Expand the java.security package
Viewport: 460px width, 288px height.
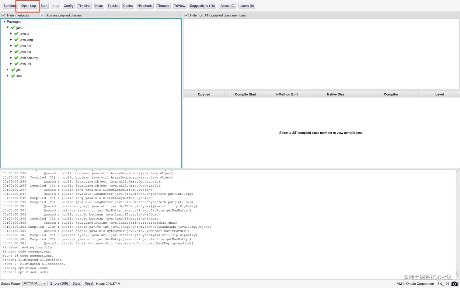coord(11,58)
